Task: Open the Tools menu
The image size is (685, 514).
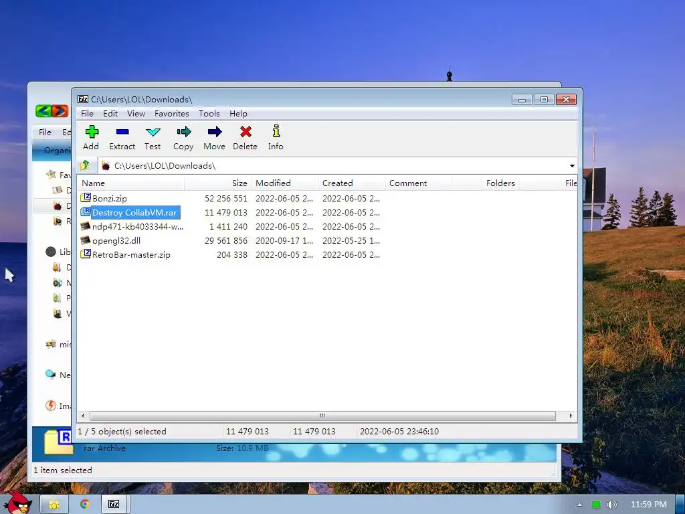Action: pos(209,114)
